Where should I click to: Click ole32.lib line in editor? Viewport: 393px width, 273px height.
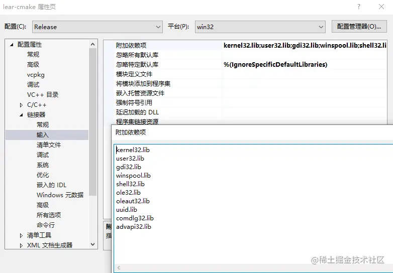[x=128, y=192]
